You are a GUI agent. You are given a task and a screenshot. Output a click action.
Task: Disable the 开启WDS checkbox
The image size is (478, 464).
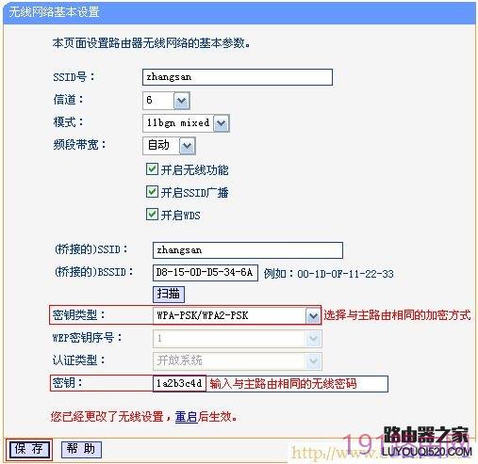152,215
